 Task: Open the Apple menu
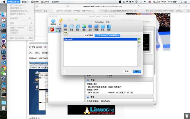click(x=4, y=2)
